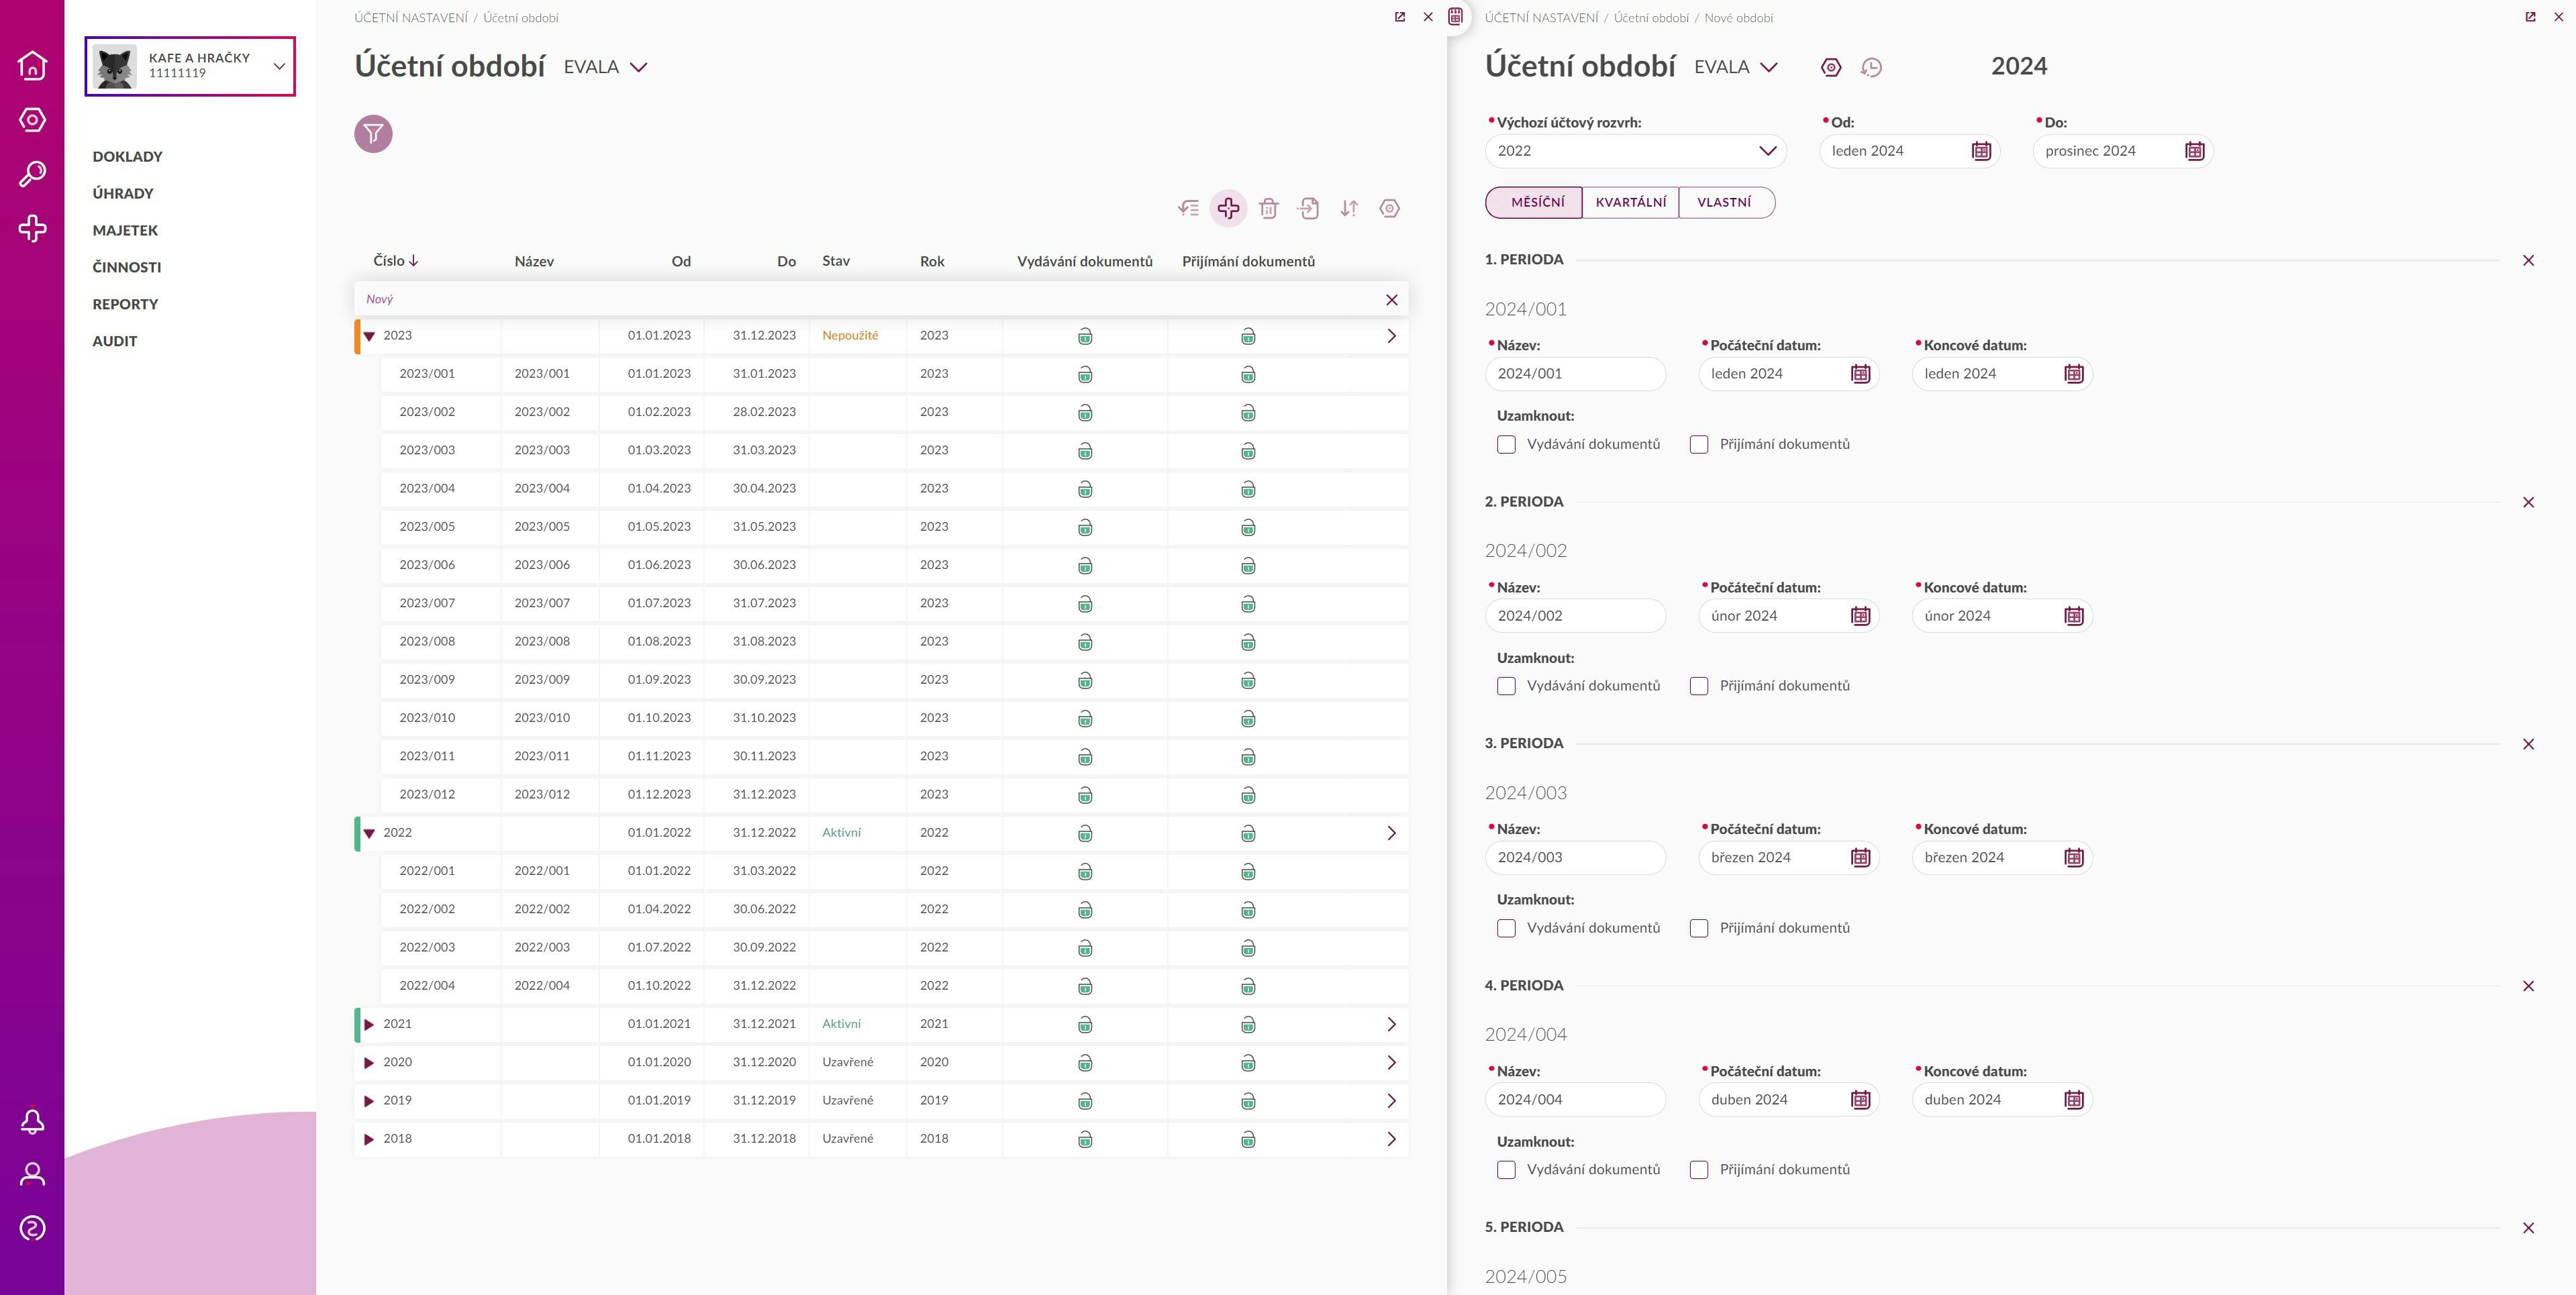This screenshot has width=2576, height=1295.
Task: Open the REPORTY menu item
Action: [x=125, y=304]
